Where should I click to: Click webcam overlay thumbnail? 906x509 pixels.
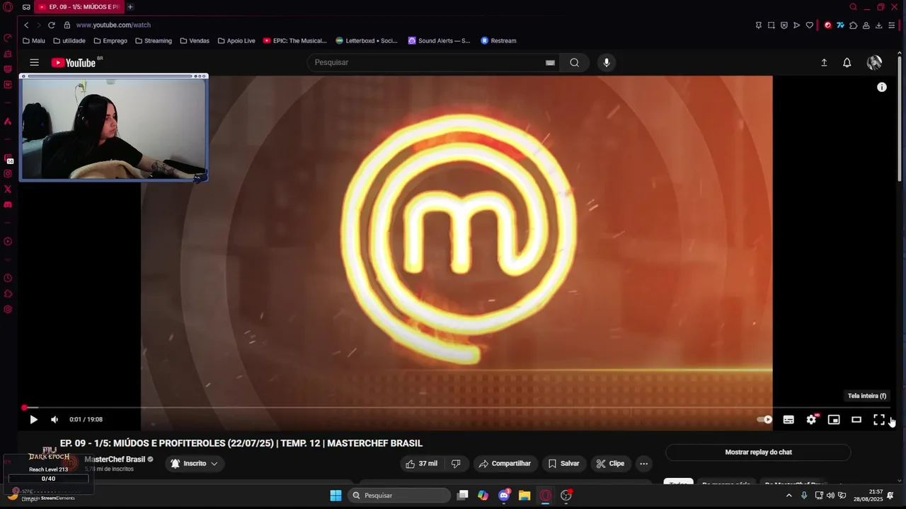[113, 129]
